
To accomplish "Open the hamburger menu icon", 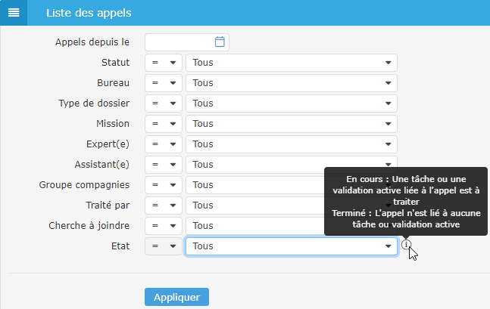I will pyautogui.click(x=14, y=13).
